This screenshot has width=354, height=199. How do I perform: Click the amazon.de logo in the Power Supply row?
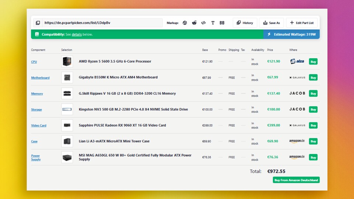point(297,157)
